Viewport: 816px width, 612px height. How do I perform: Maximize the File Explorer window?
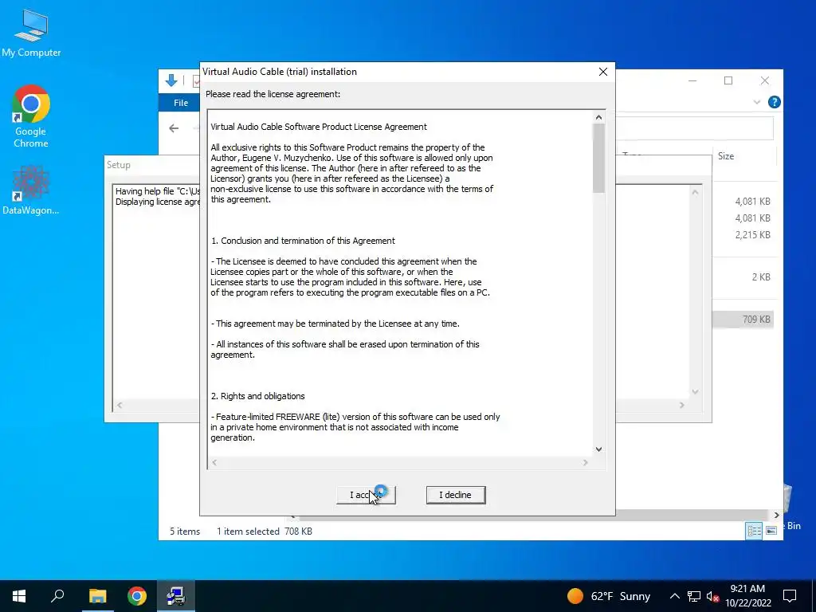[x=728, y=80]
